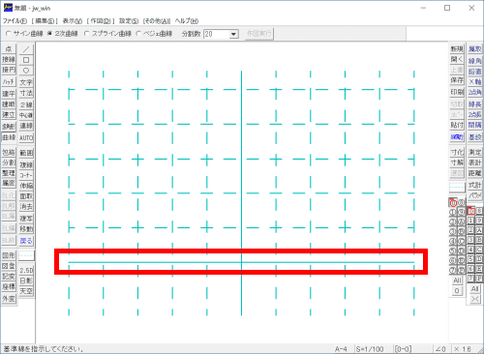The height and width of the screenshot is (354, 484).
Task: Open the 表示 menu
Action: (x=73, y=21)
